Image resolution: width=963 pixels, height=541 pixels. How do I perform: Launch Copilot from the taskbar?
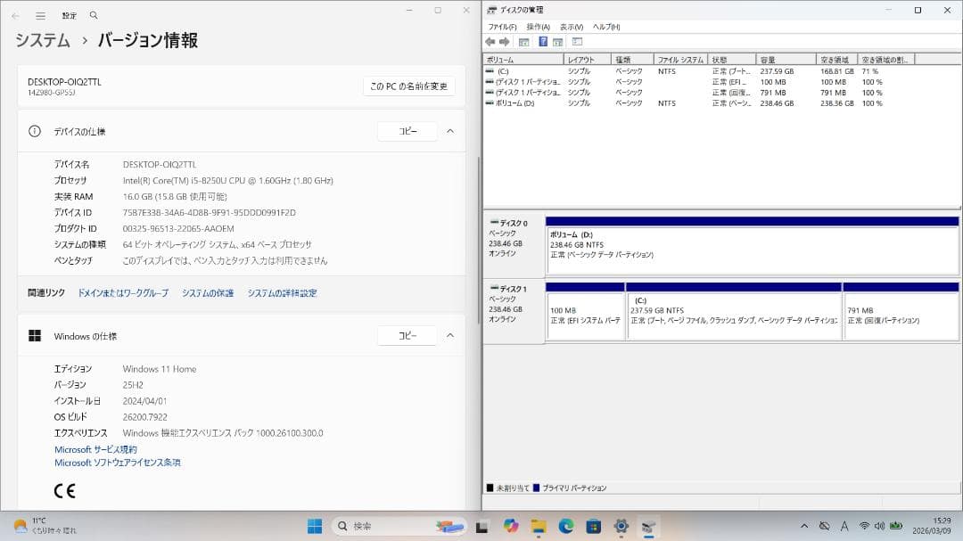point(510,526)
